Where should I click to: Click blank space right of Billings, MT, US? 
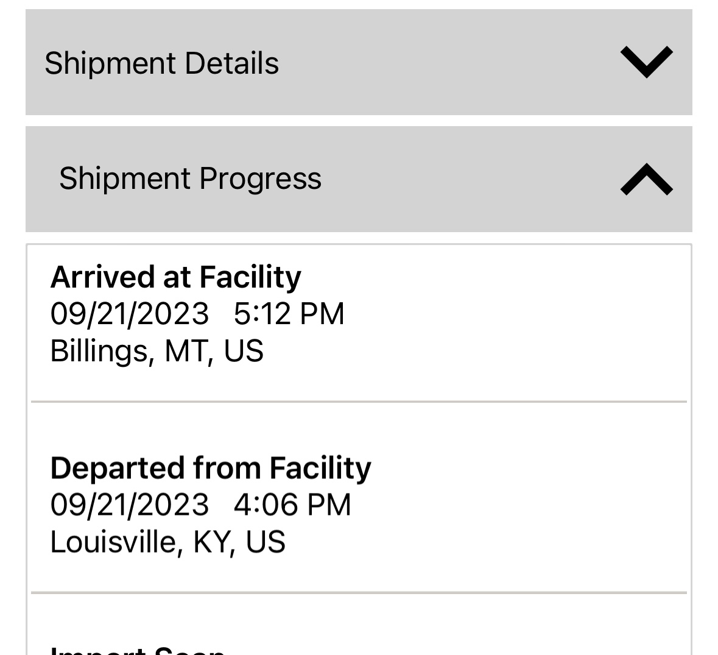(475, 351)
